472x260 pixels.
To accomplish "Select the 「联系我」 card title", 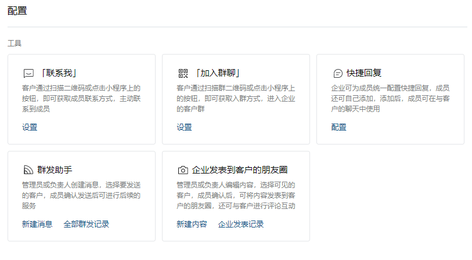I will [x=59, y=73].
